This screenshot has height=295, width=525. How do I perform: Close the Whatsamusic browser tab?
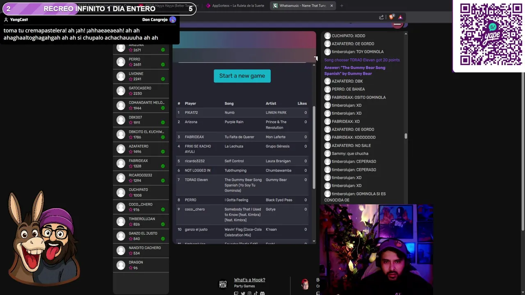(x=331, y=6)
